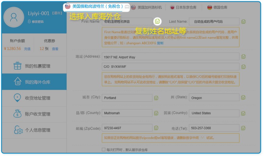
Task: Switch to 德国仓库 tab
Action: tap(217, 7)
